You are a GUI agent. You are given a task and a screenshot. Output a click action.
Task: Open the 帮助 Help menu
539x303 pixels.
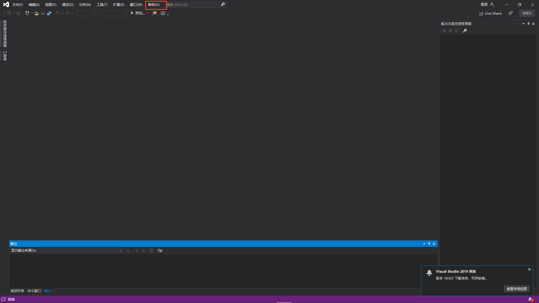click(153, 4)
